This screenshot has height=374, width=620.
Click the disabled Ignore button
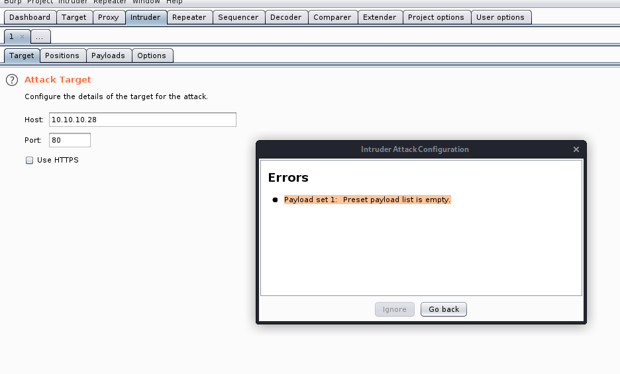(395, 309)
